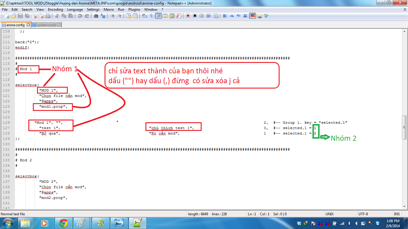Click the scrollbar up arrow
The width and height of the screenshot is (408, 229).
(x=404, y=31)
